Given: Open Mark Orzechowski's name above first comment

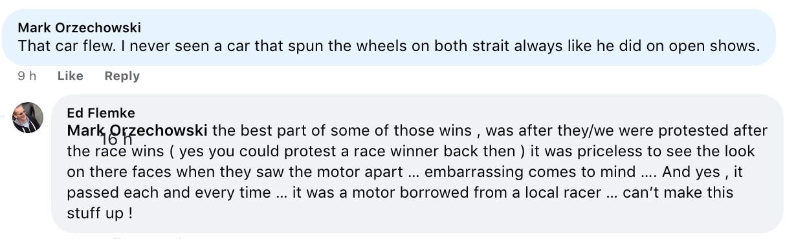Looking at the screenshot, I should pos(80,28).
